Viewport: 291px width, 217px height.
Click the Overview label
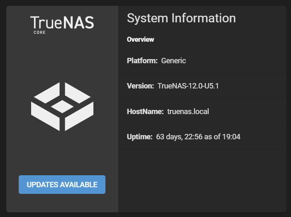pyautogui.click(x=140, y=39)
